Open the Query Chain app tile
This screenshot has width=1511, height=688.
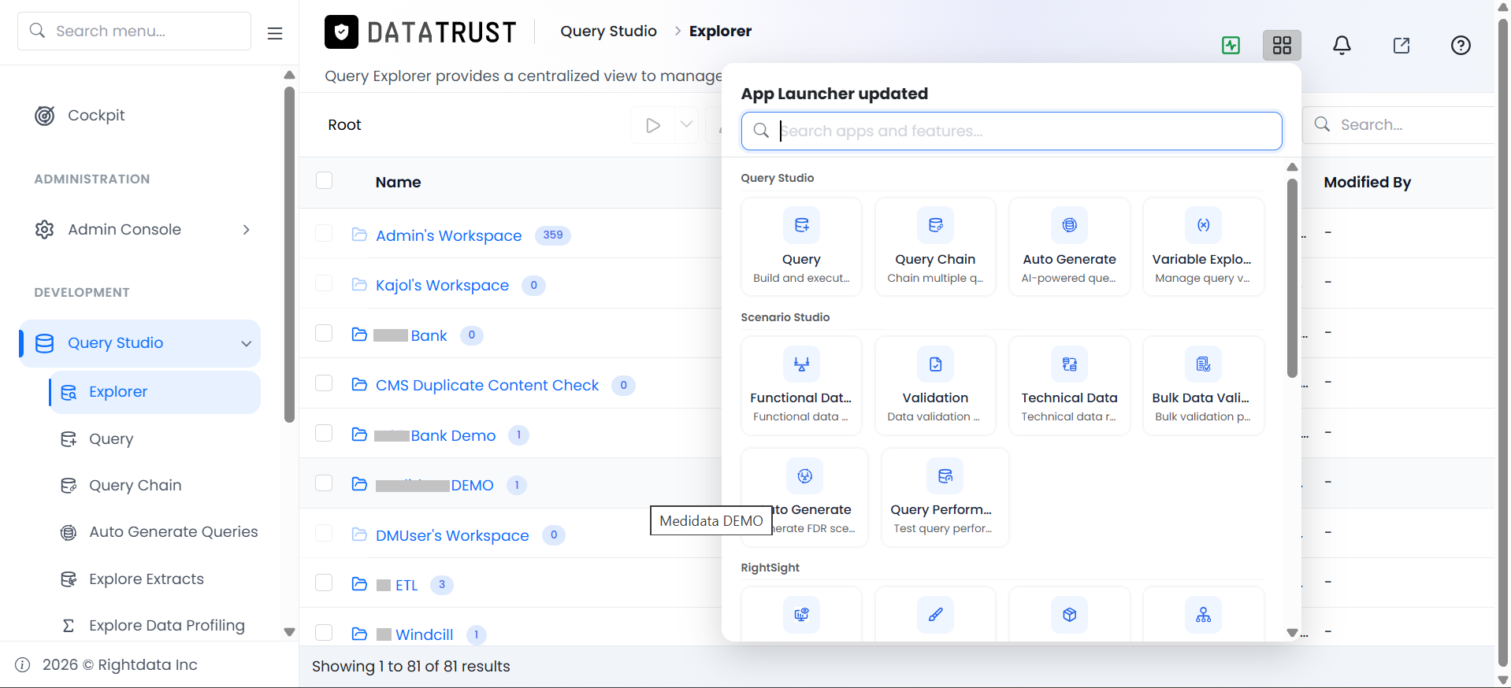coord(935,246)
